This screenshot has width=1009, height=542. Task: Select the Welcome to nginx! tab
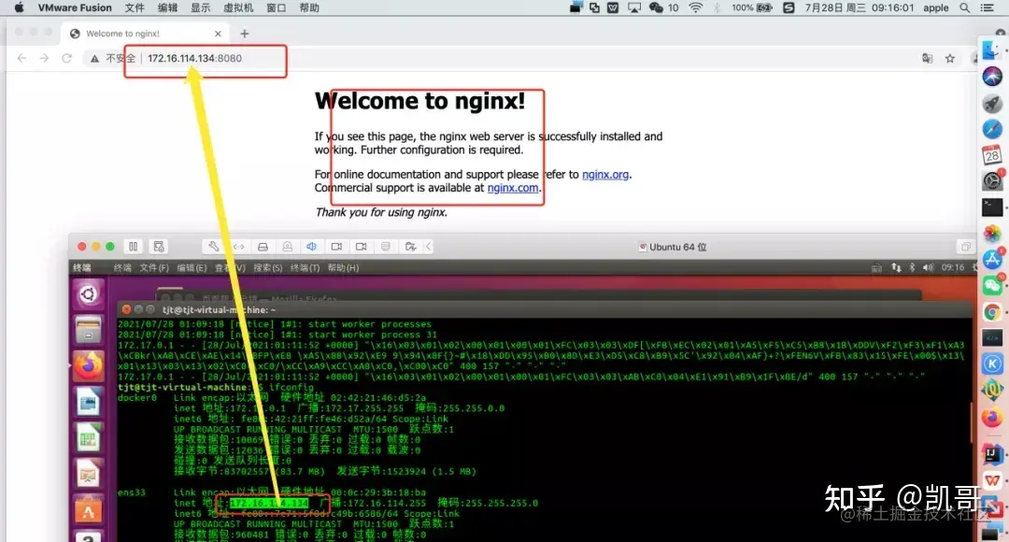coord(146,34)
